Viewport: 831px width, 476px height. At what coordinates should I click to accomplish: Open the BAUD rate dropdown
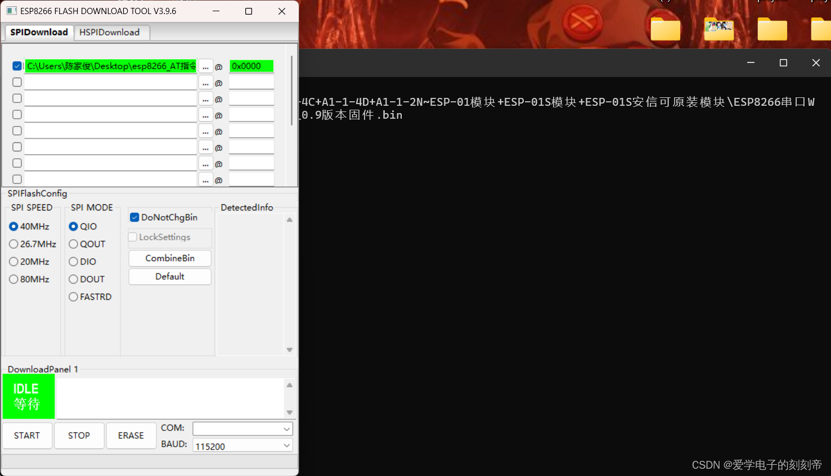(242, 446)
